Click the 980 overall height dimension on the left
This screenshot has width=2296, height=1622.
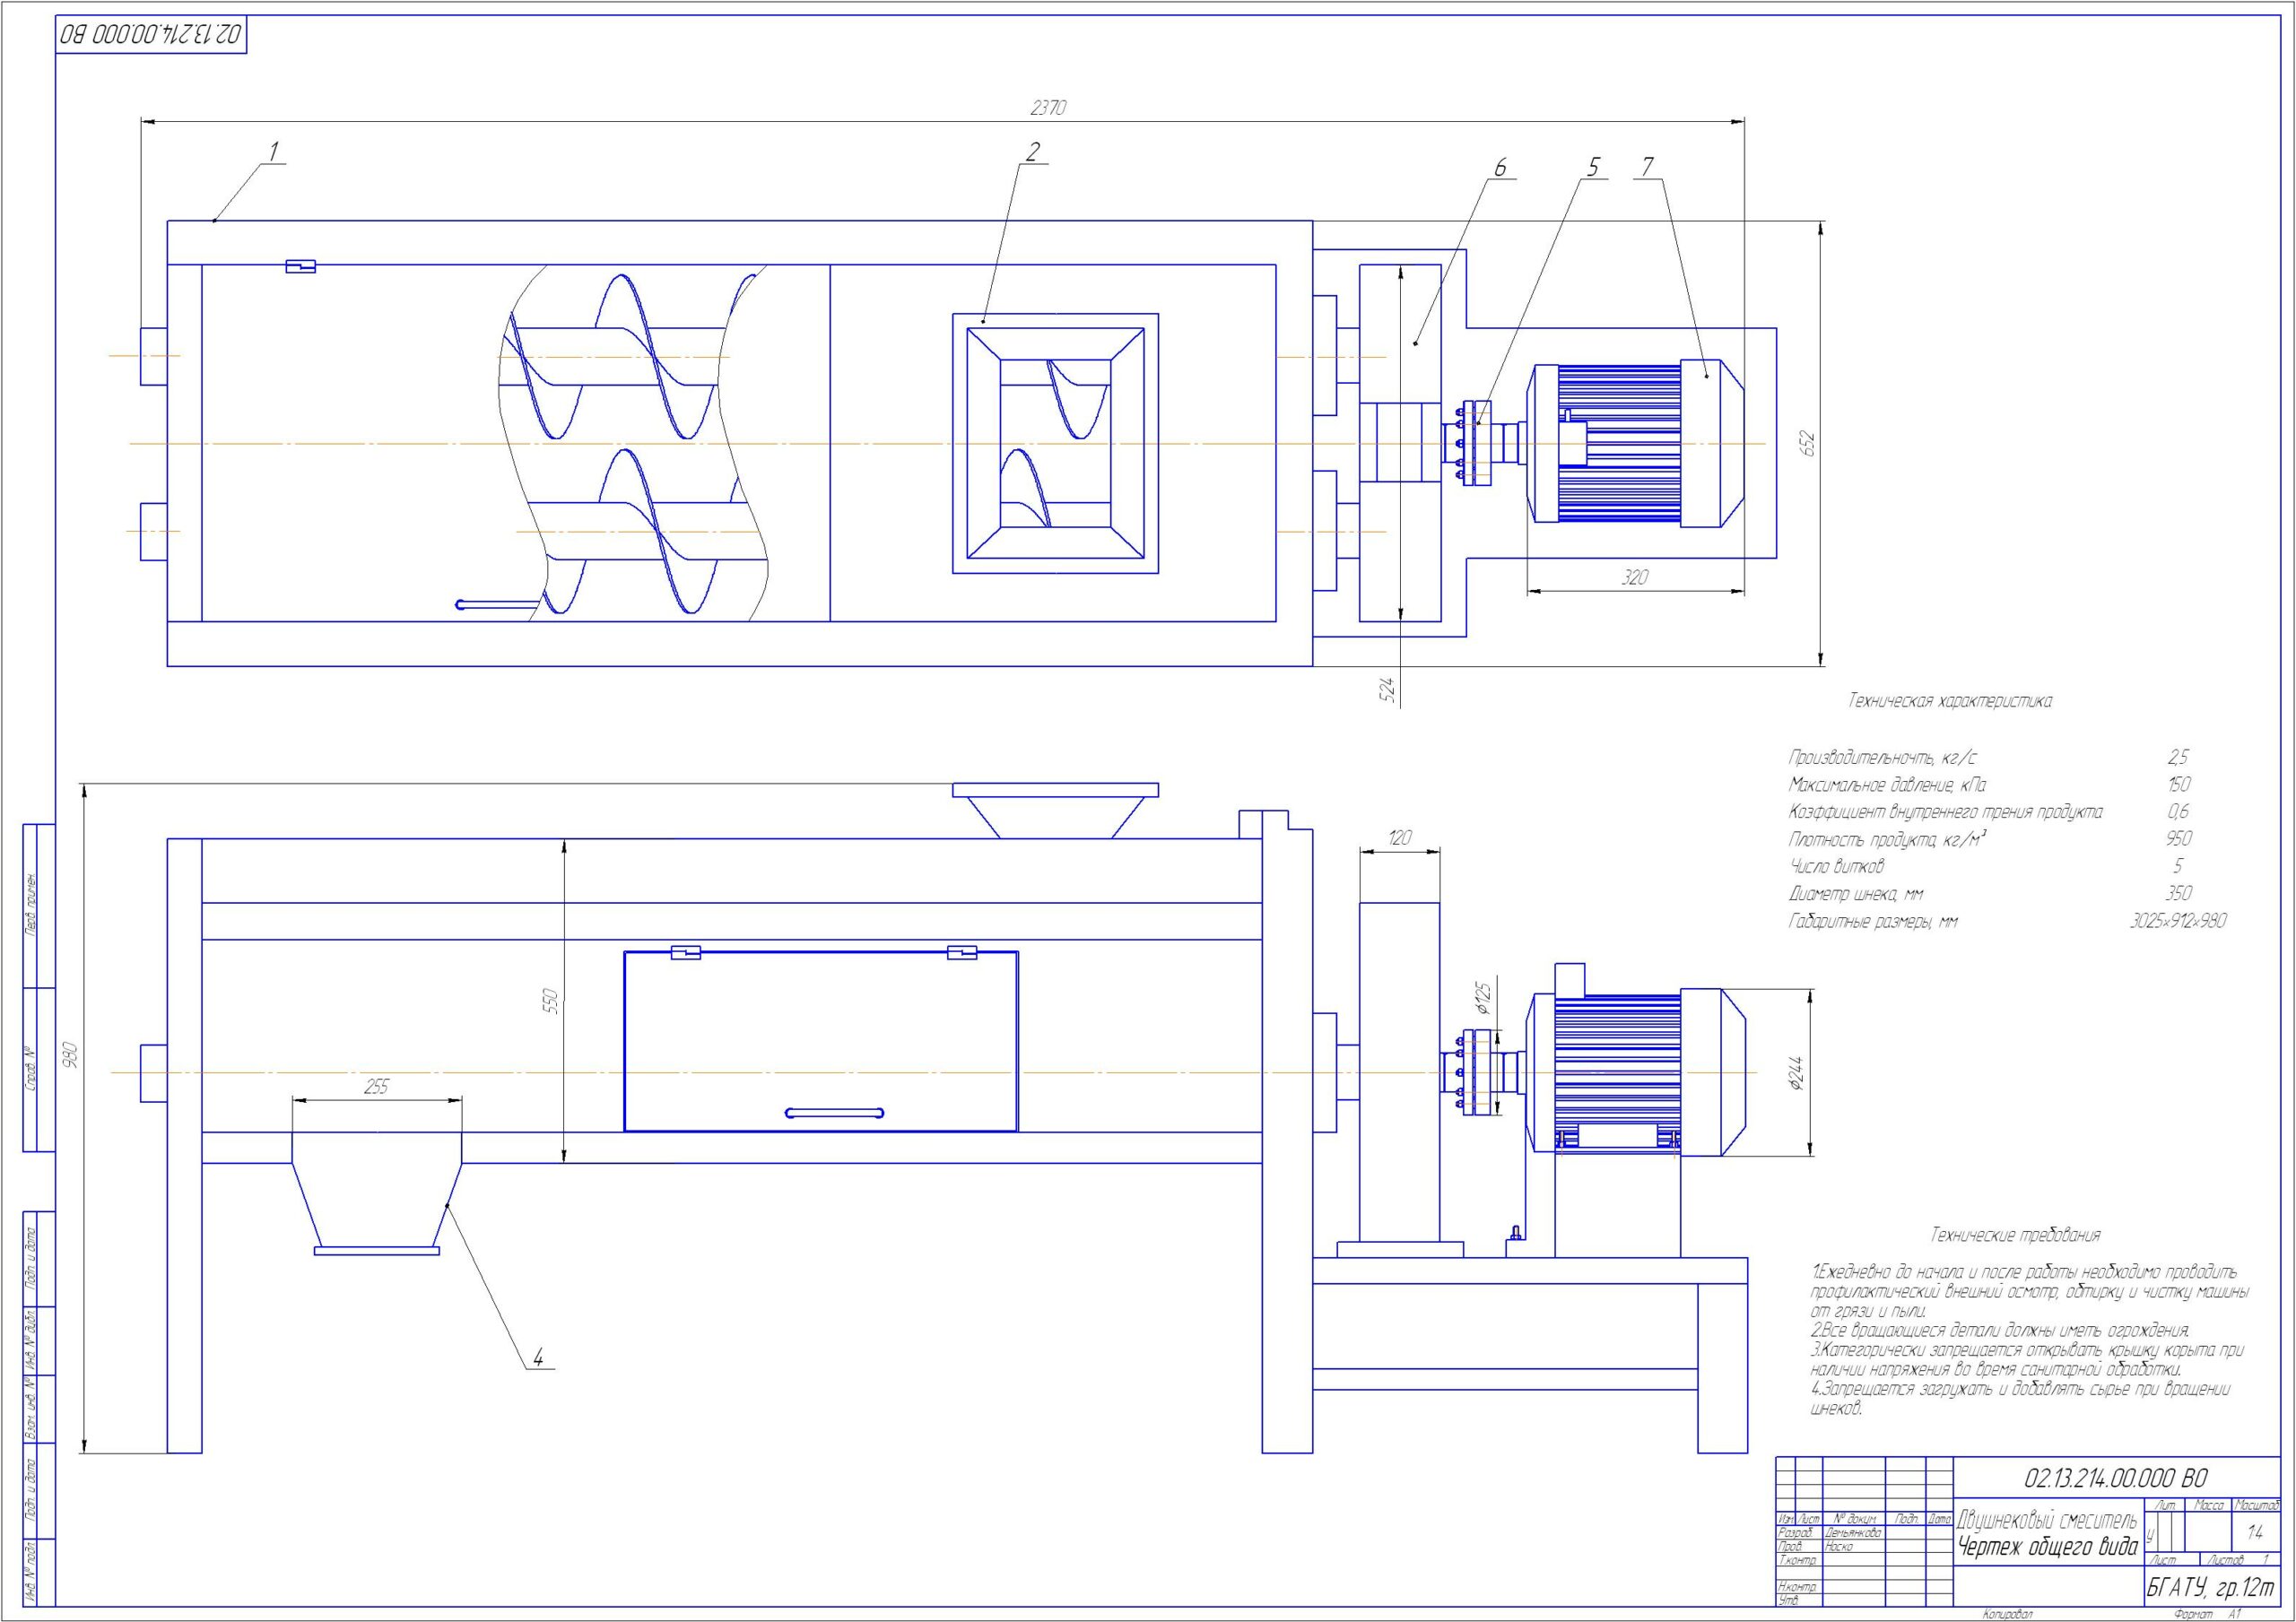tap(69, 1056)
